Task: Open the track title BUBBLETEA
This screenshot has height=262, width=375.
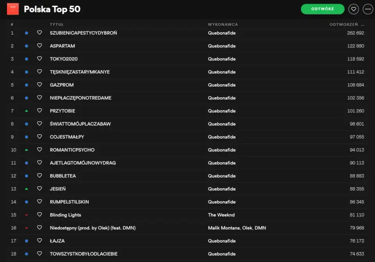Action: 63,176
